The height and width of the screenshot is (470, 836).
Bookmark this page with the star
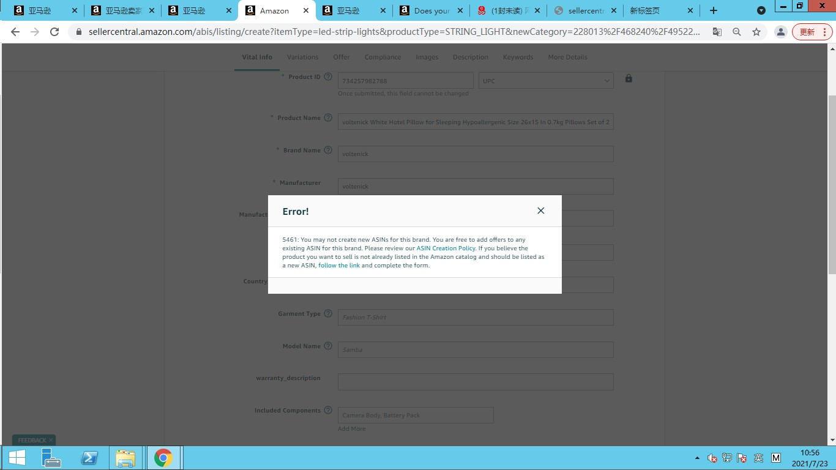tap(756, 32)
